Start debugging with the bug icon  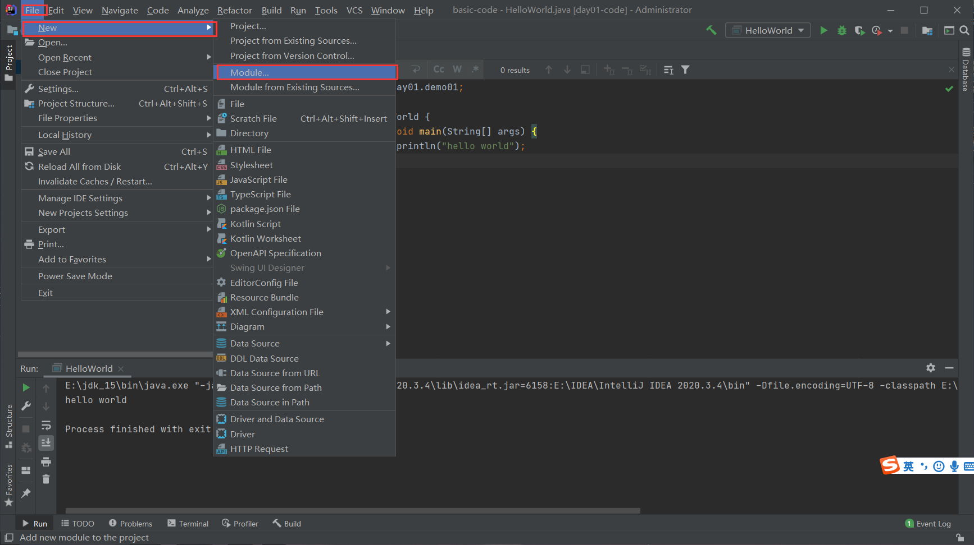841,30
